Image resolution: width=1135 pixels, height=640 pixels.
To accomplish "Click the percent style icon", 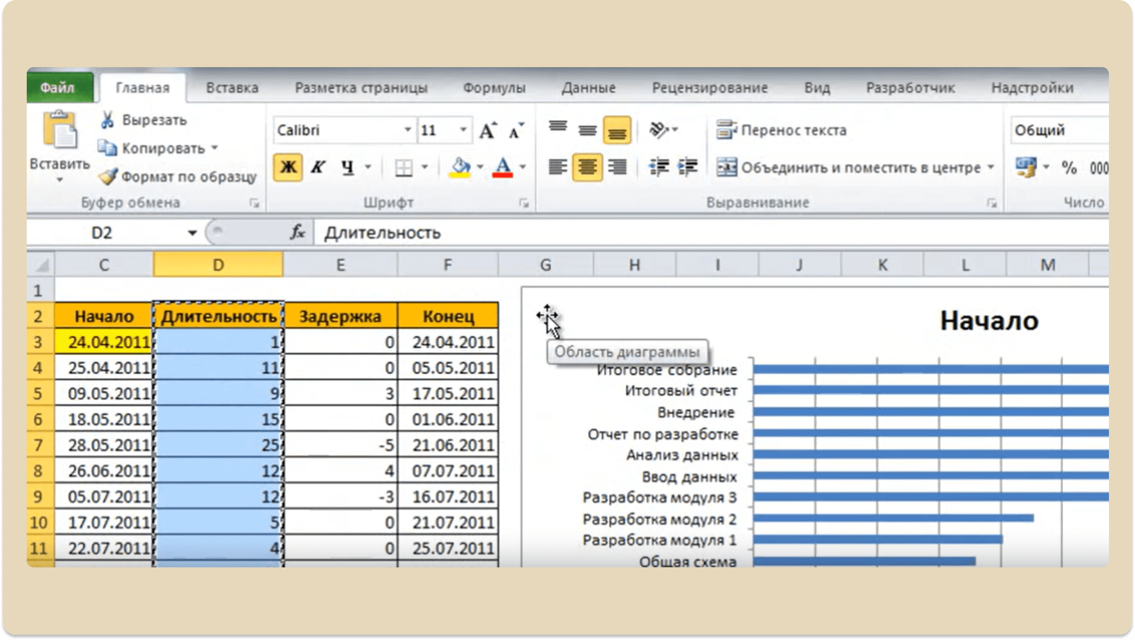I will [x=1069, y=167].
